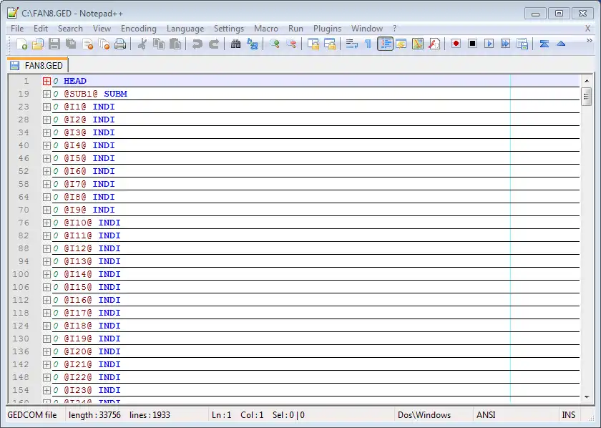Open the Encoding menu
The image size is (601, 428).
[x=138, y=29]
